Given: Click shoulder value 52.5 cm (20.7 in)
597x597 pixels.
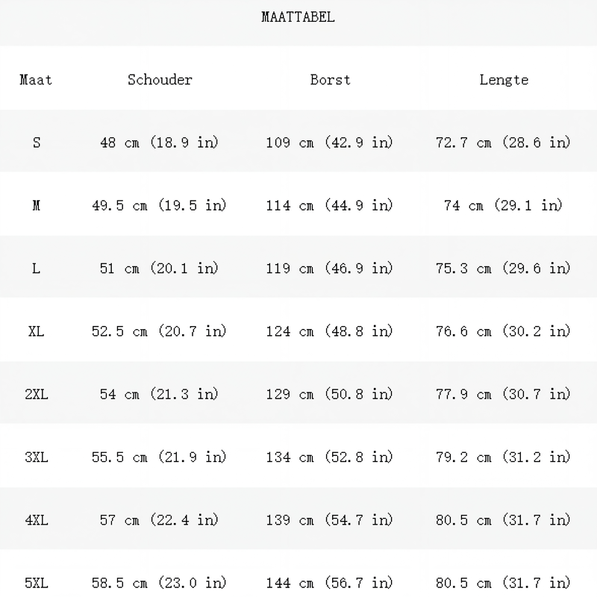Looking at the screenshot, I should tap(159, 331).
